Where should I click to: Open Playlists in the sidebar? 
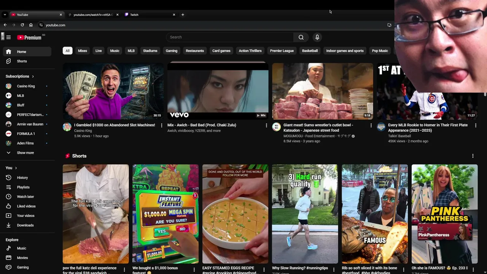tap(26, 187)
